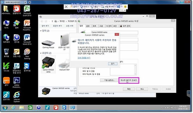Select the Gaming Mouse device
Viewport: 193px width, 113px height.
click(48, 44)
